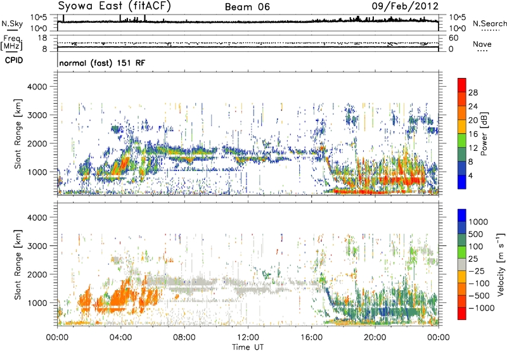Viewport: 507px width, 351px height.
Task: Click '2000' on velocity panel range axis
Action: click(37, 274)
